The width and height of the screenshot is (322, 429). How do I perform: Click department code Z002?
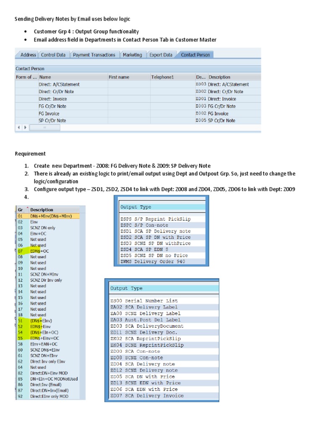click(x=201, y=113)
